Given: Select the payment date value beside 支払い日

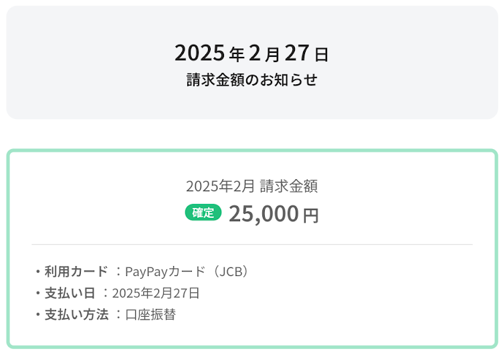Looking at the screenshot, I should pos(156,293).
